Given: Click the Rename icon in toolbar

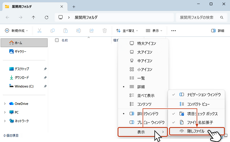Looking at the screenshot, I should (x=78, y=31).
